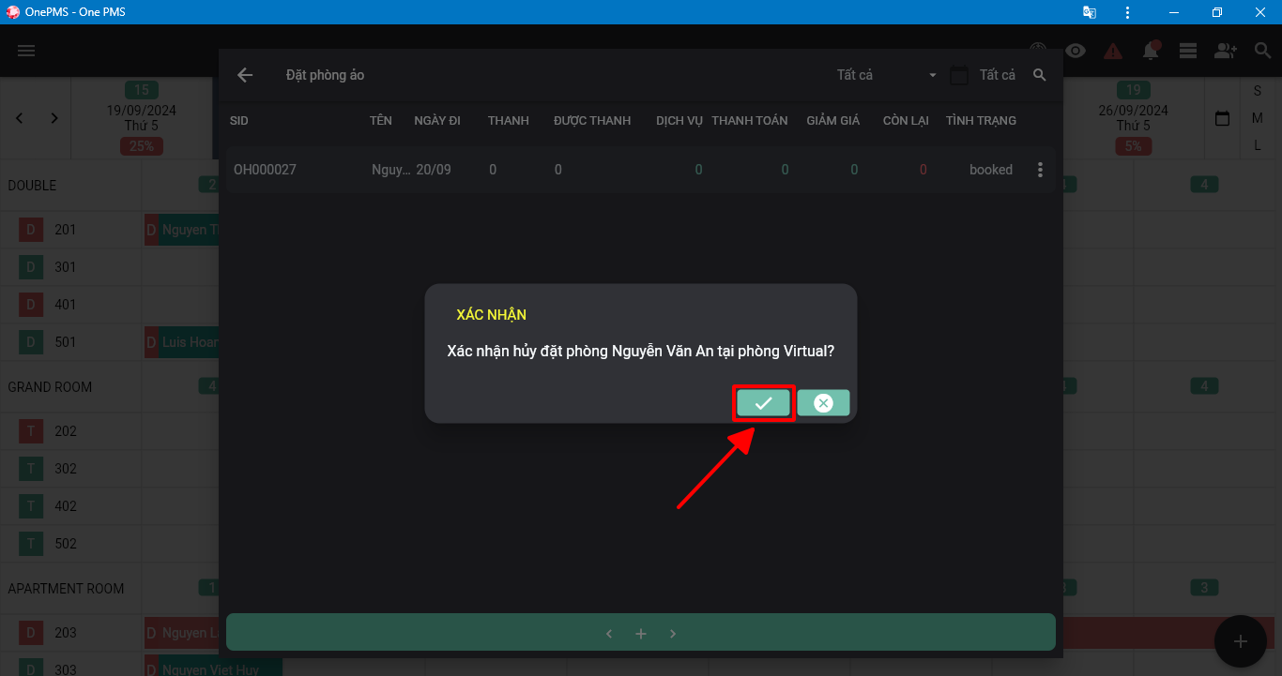
Task: Click the T status icon of room 202
Action: pos(31,431)
